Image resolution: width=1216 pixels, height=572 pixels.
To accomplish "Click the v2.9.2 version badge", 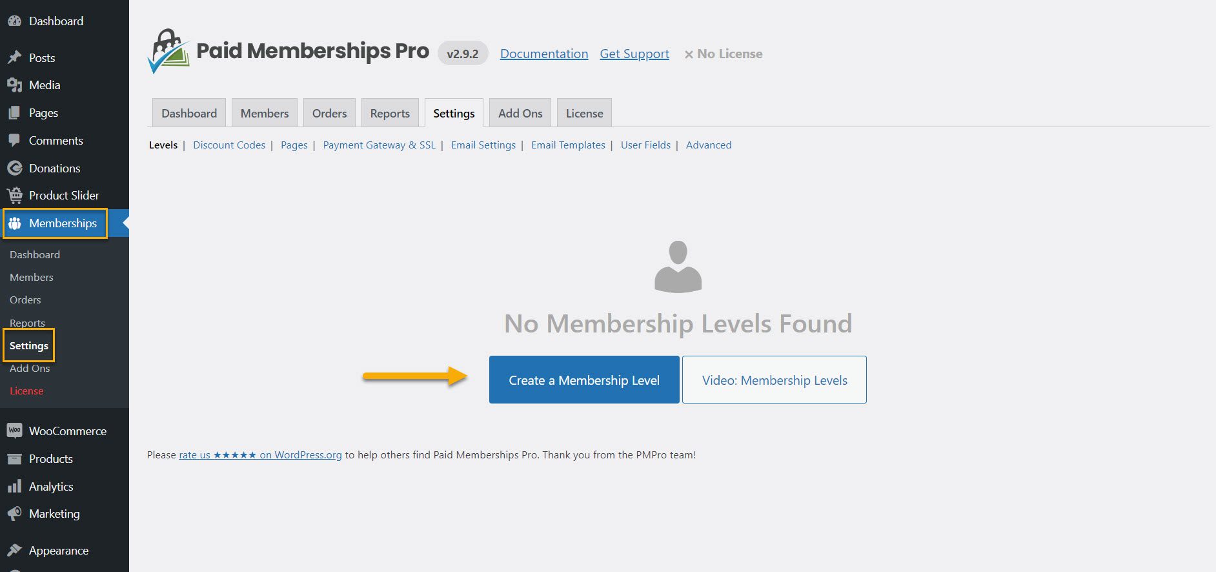I will 463,54.
